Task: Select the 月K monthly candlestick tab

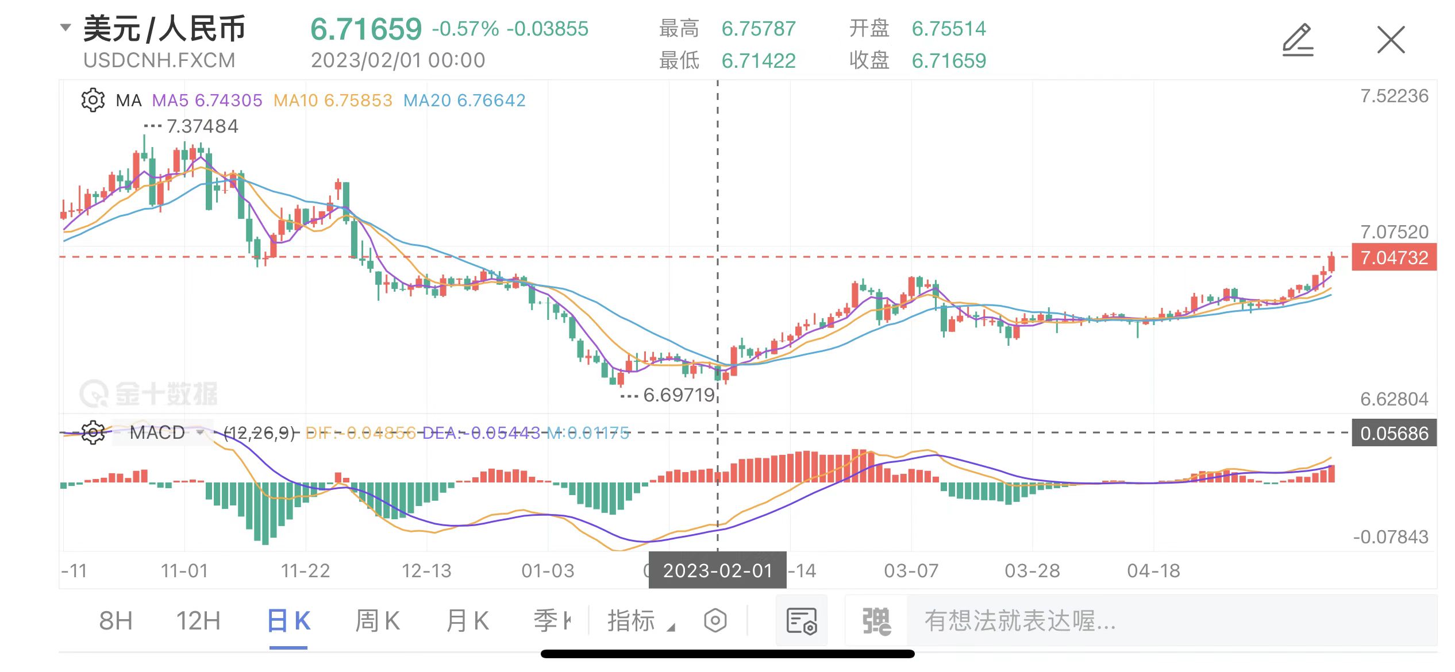Action: [x=467, y=621]
